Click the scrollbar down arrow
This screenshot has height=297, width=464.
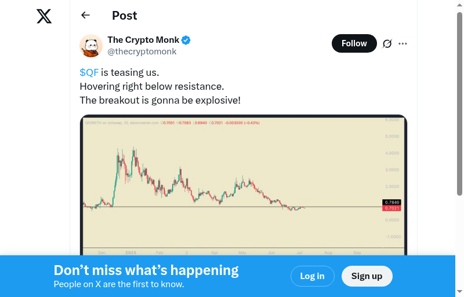459,292
